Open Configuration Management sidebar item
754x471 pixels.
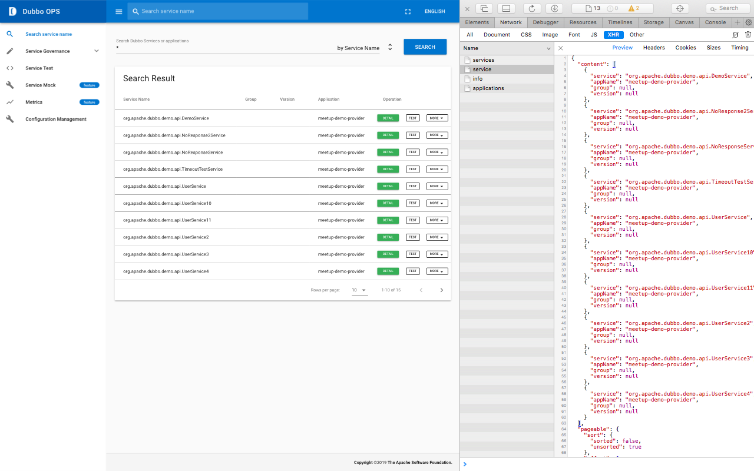coord(53,120)
